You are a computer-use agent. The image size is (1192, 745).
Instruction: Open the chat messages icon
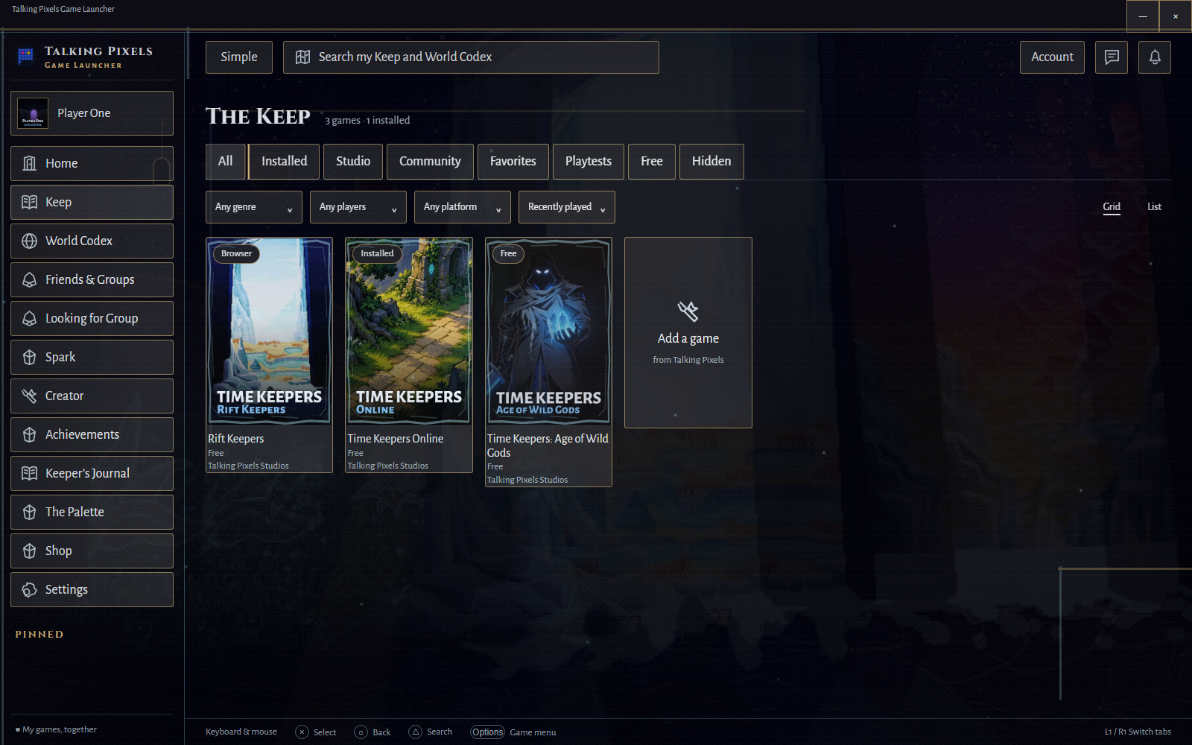pos(1112,57)
